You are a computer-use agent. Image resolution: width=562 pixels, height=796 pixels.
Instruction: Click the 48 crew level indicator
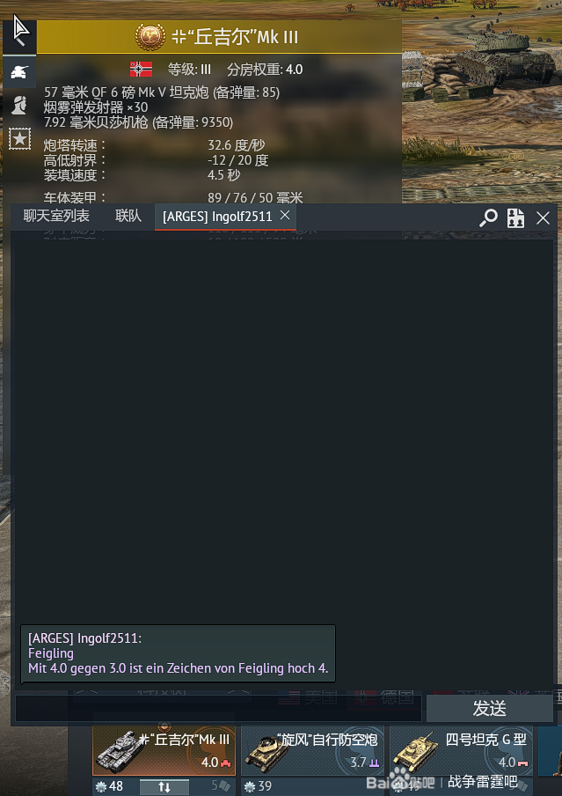pyautogui.click(x=110, y=786)
